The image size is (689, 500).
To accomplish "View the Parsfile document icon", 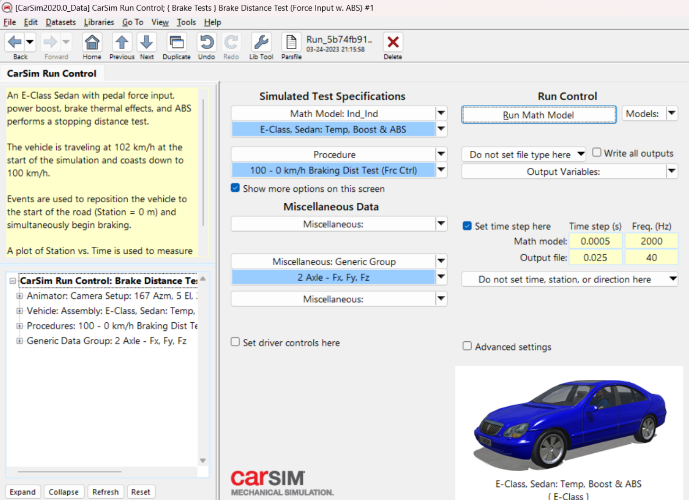I will pos(291,43).
